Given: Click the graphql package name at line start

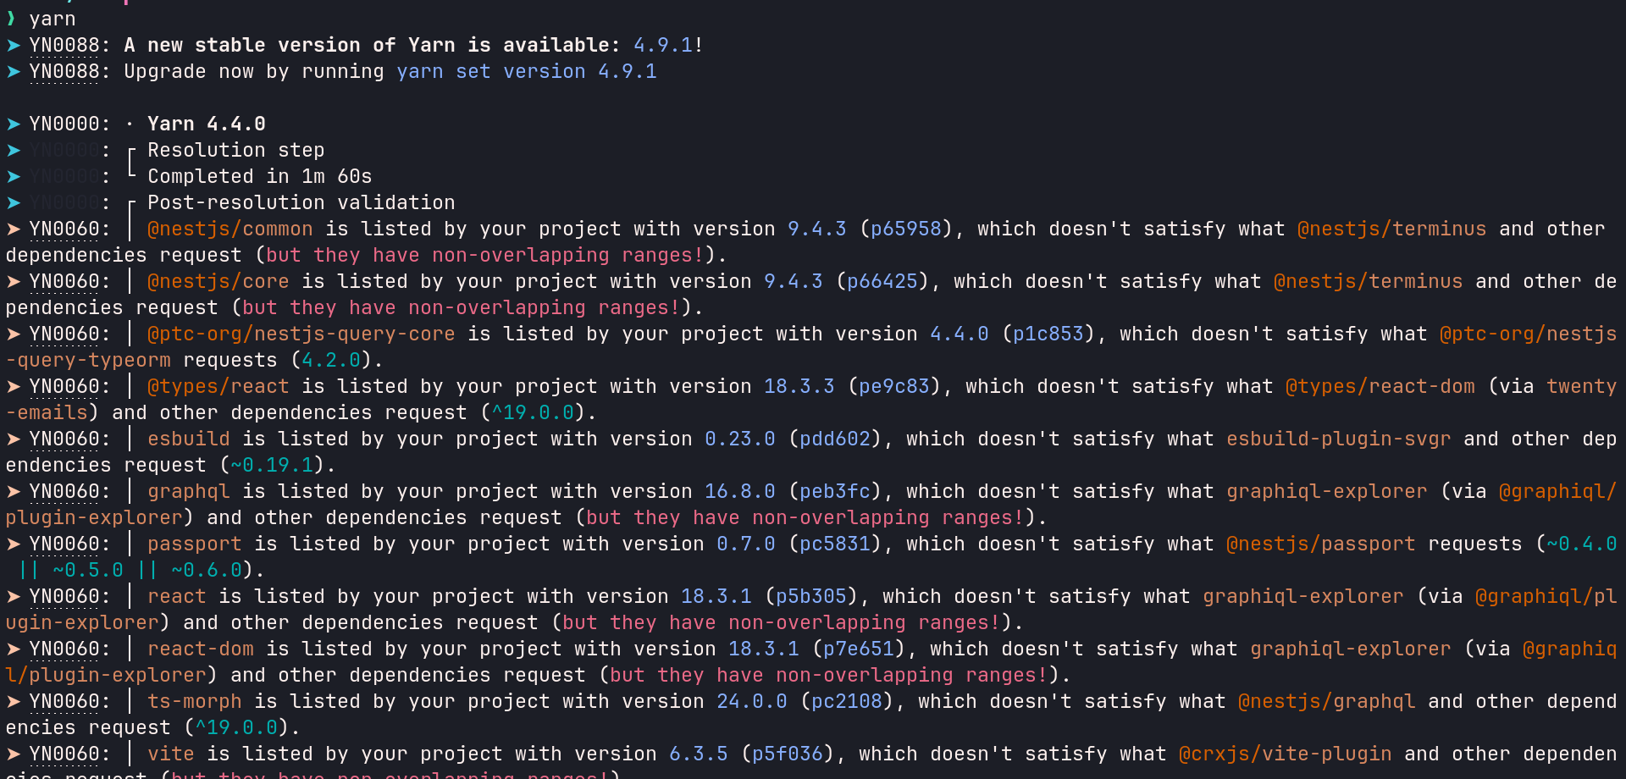Looking at the screenshot, I should (x=189, y=491).
